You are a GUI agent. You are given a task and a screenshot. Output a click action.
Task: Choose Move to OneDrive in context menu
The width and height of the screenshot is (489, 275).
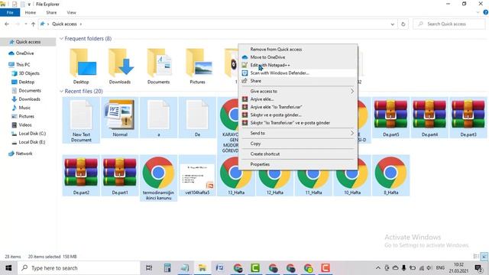click(x=298, y=57)
